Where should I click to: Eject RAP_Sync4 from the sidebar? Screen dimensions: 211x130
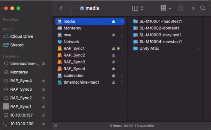[43, 81]
